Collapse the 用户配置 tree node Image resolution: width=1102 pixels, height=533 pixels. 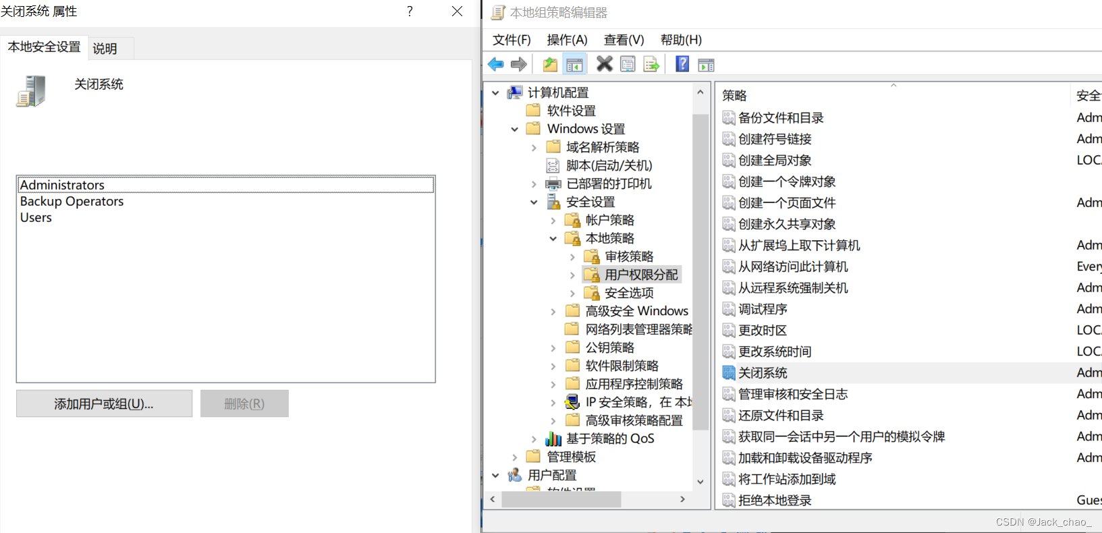(x=495, y=475)
